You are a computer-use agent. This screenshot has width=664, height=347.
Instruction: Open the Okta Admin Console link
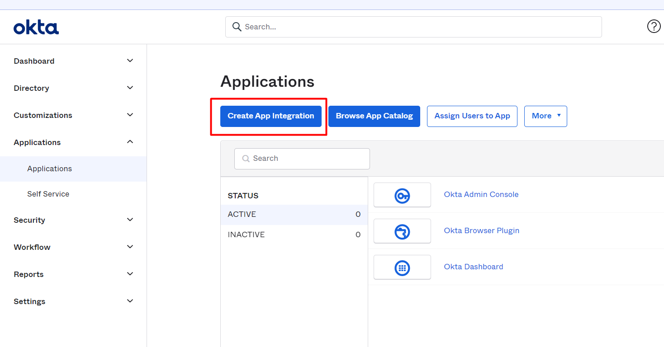tap(481, 194)
